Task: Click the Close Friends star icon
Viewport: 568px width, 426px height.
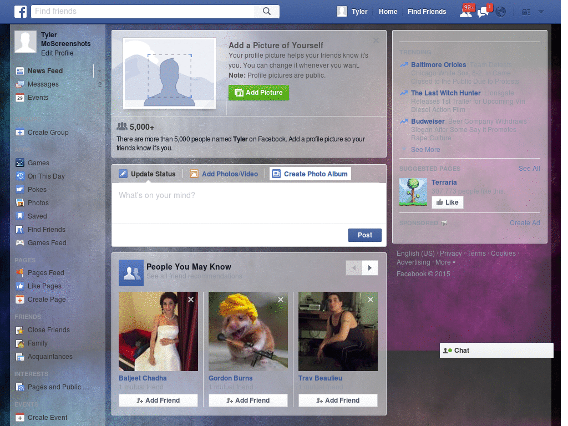Action: tap(20, 330)
